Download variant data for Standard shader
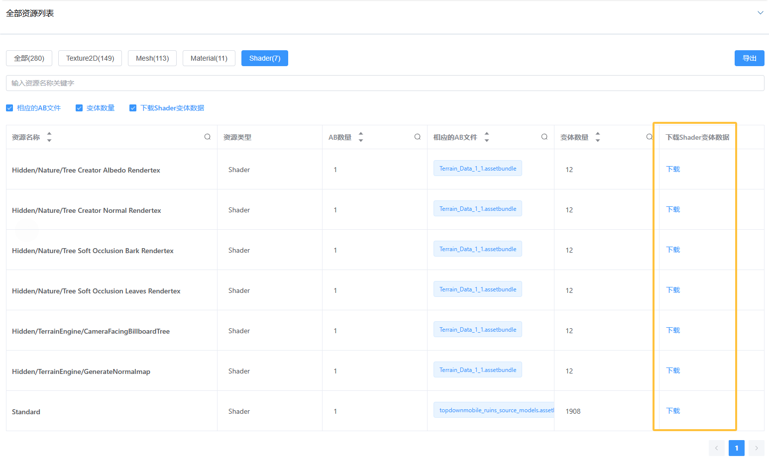 click(x=673, y=411)
